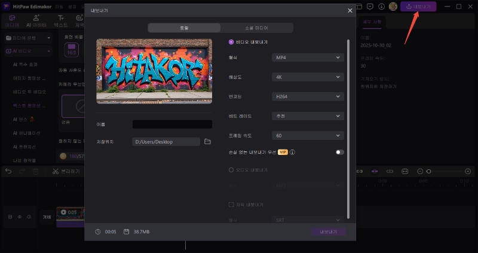This screenshot has width=478, height=253.
Task: Check the 자막 내보내기 checkbox
Action: (x=231, y=205)
